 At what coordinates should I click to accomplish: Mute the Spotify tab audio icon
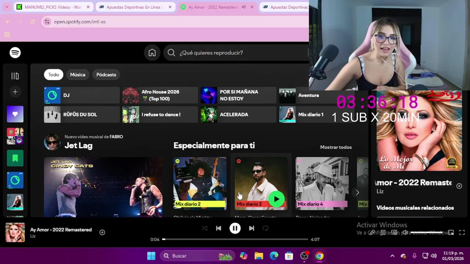click(x=243, y=7)
